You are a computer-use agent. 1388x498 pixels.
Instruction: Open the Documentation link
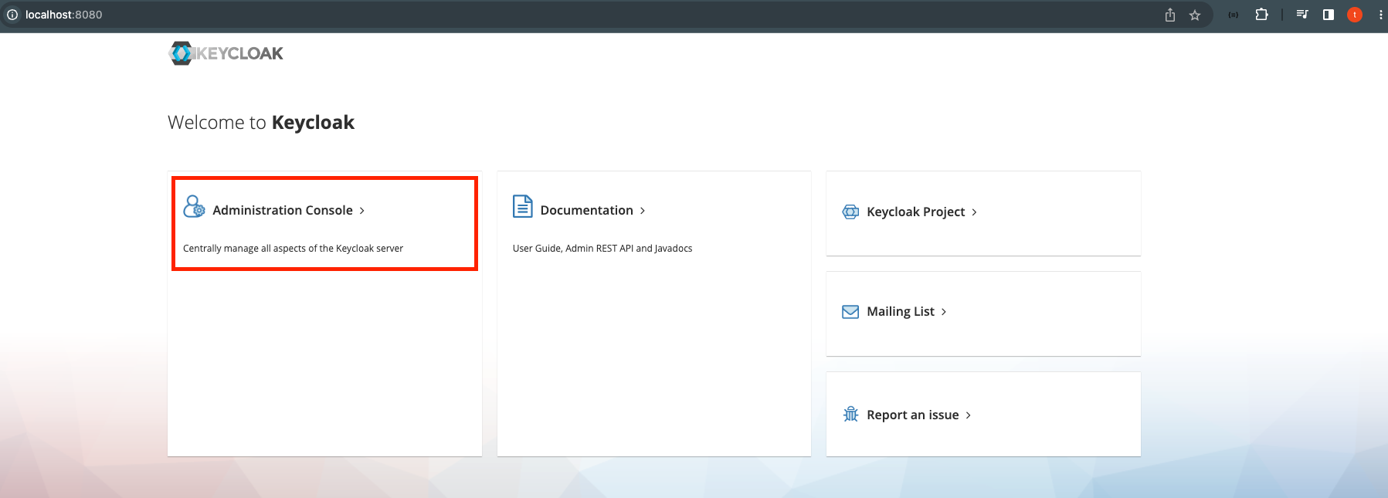coord(586,210)
